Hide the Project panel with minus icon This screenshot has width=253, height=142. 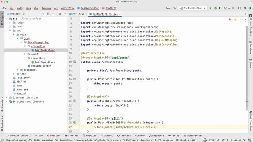tap(65, 14)
